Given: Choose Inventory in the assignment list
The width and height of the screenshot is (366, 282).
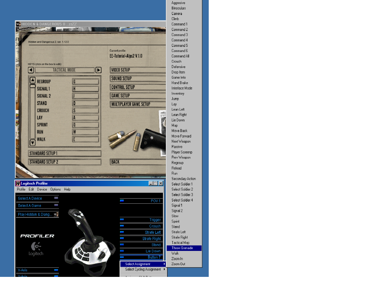Looking at the screenshot, I should pos(184,94).
